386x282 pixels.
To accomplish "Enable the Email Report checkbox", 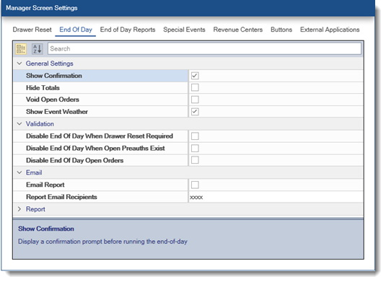I will 195,185.
